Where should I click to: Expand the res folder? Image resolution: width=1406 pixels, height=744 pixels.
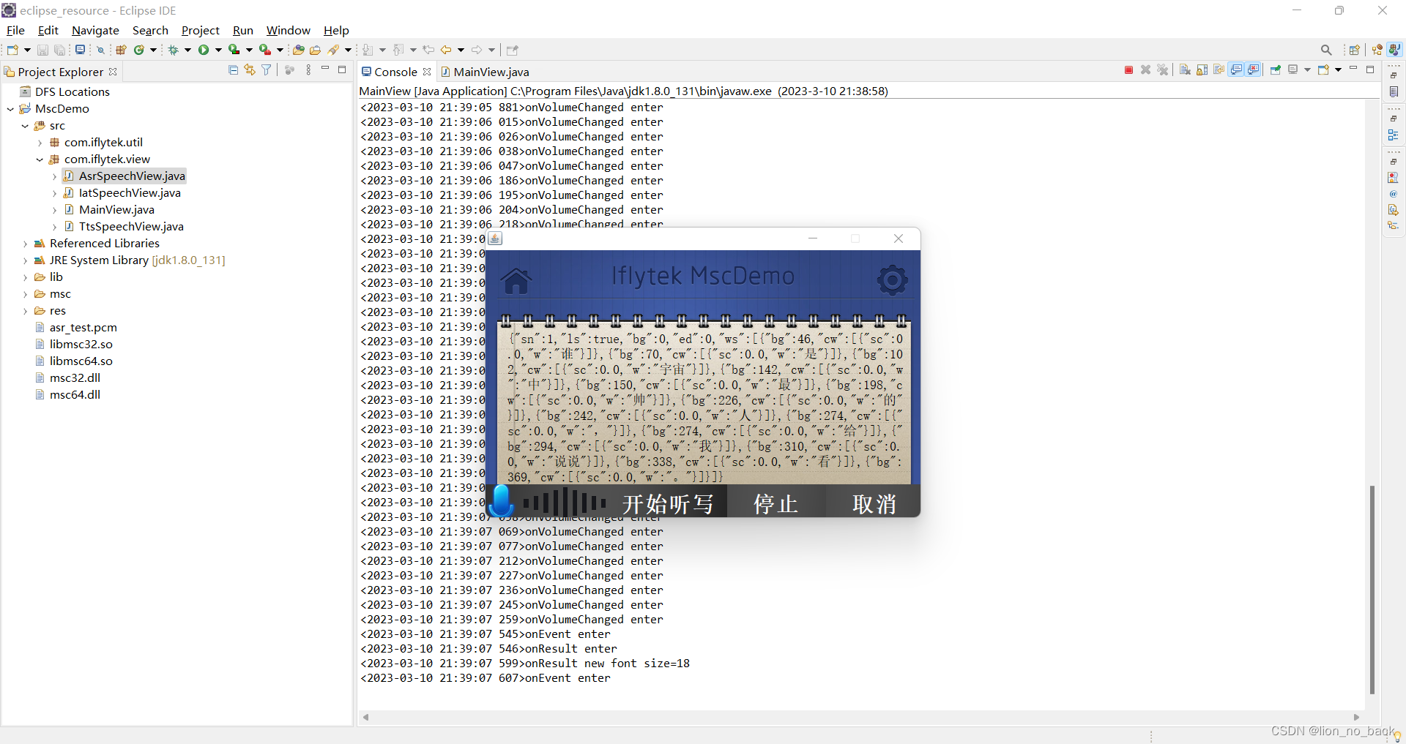pyautogui.click(x=25, y=311)
